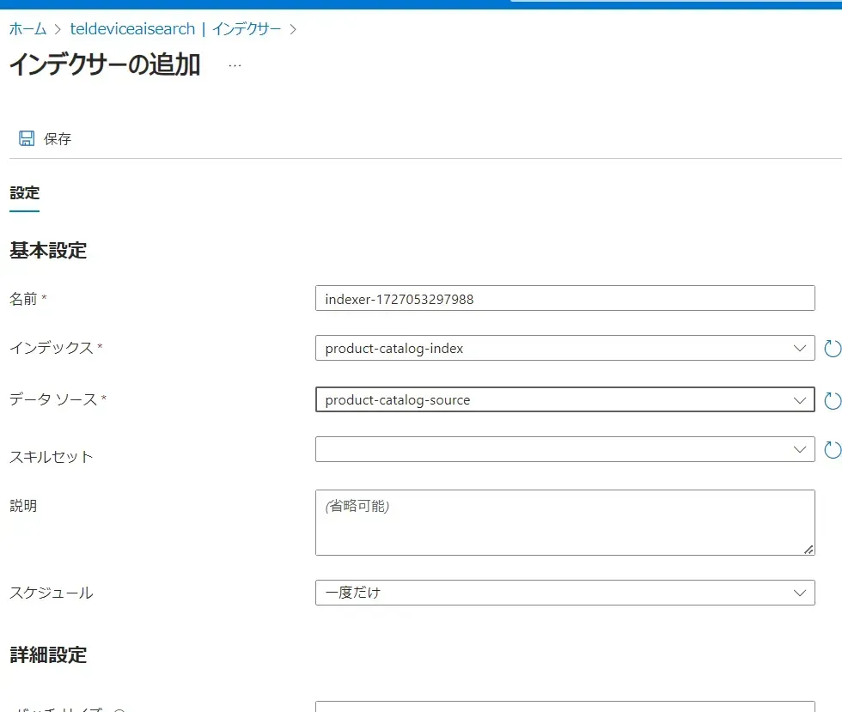The height and width of the screenshot is (712, 842).
Task: Expand the データ ソース dropdown
Action: click(x=564, y=399)
